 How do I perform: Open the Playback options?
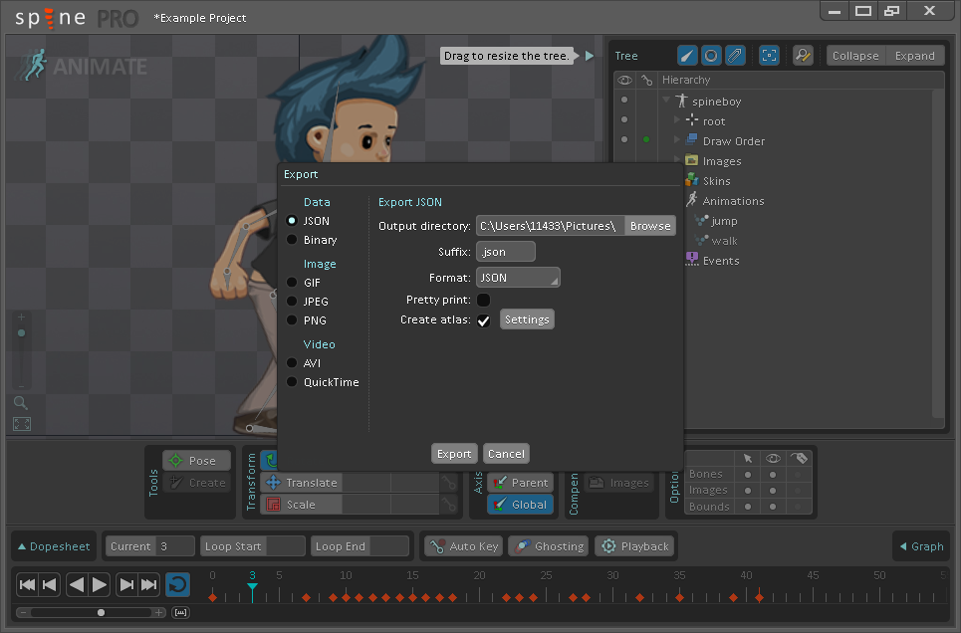click(x=635, y=546)
